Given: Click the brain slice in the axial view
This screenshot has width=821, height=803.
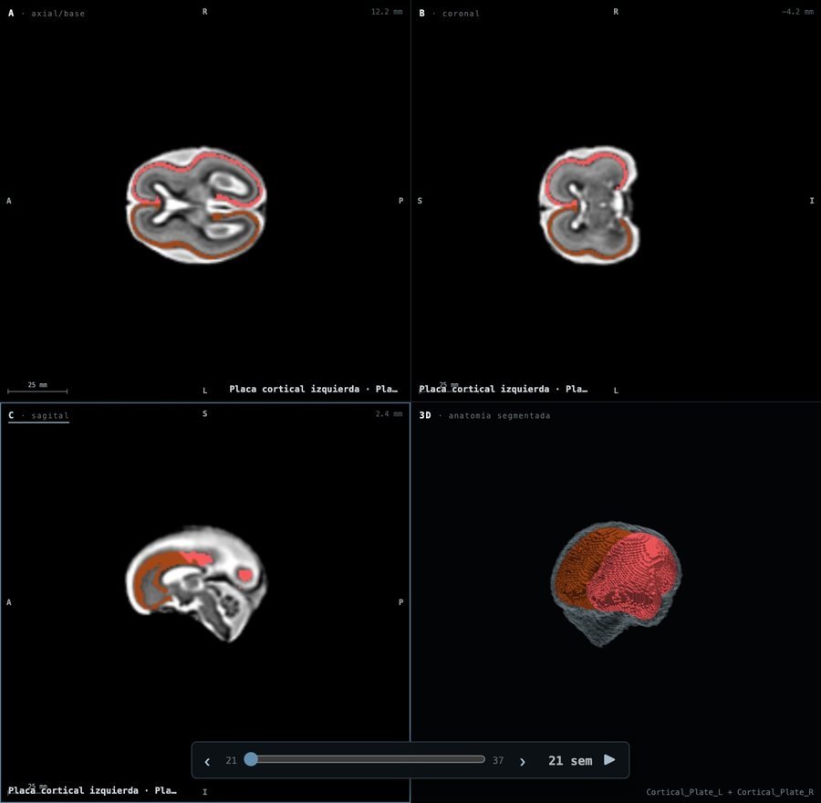Looking at the screenshot, I should tap(196, 204).
